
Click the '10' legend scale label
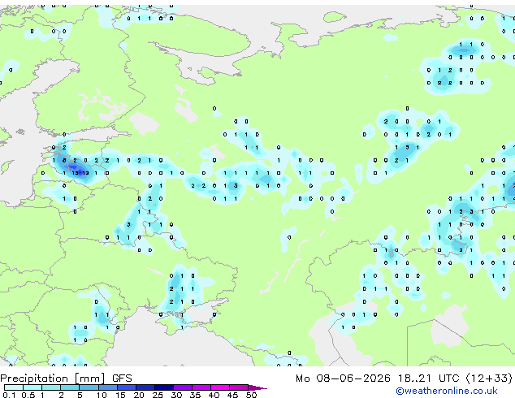102,395
